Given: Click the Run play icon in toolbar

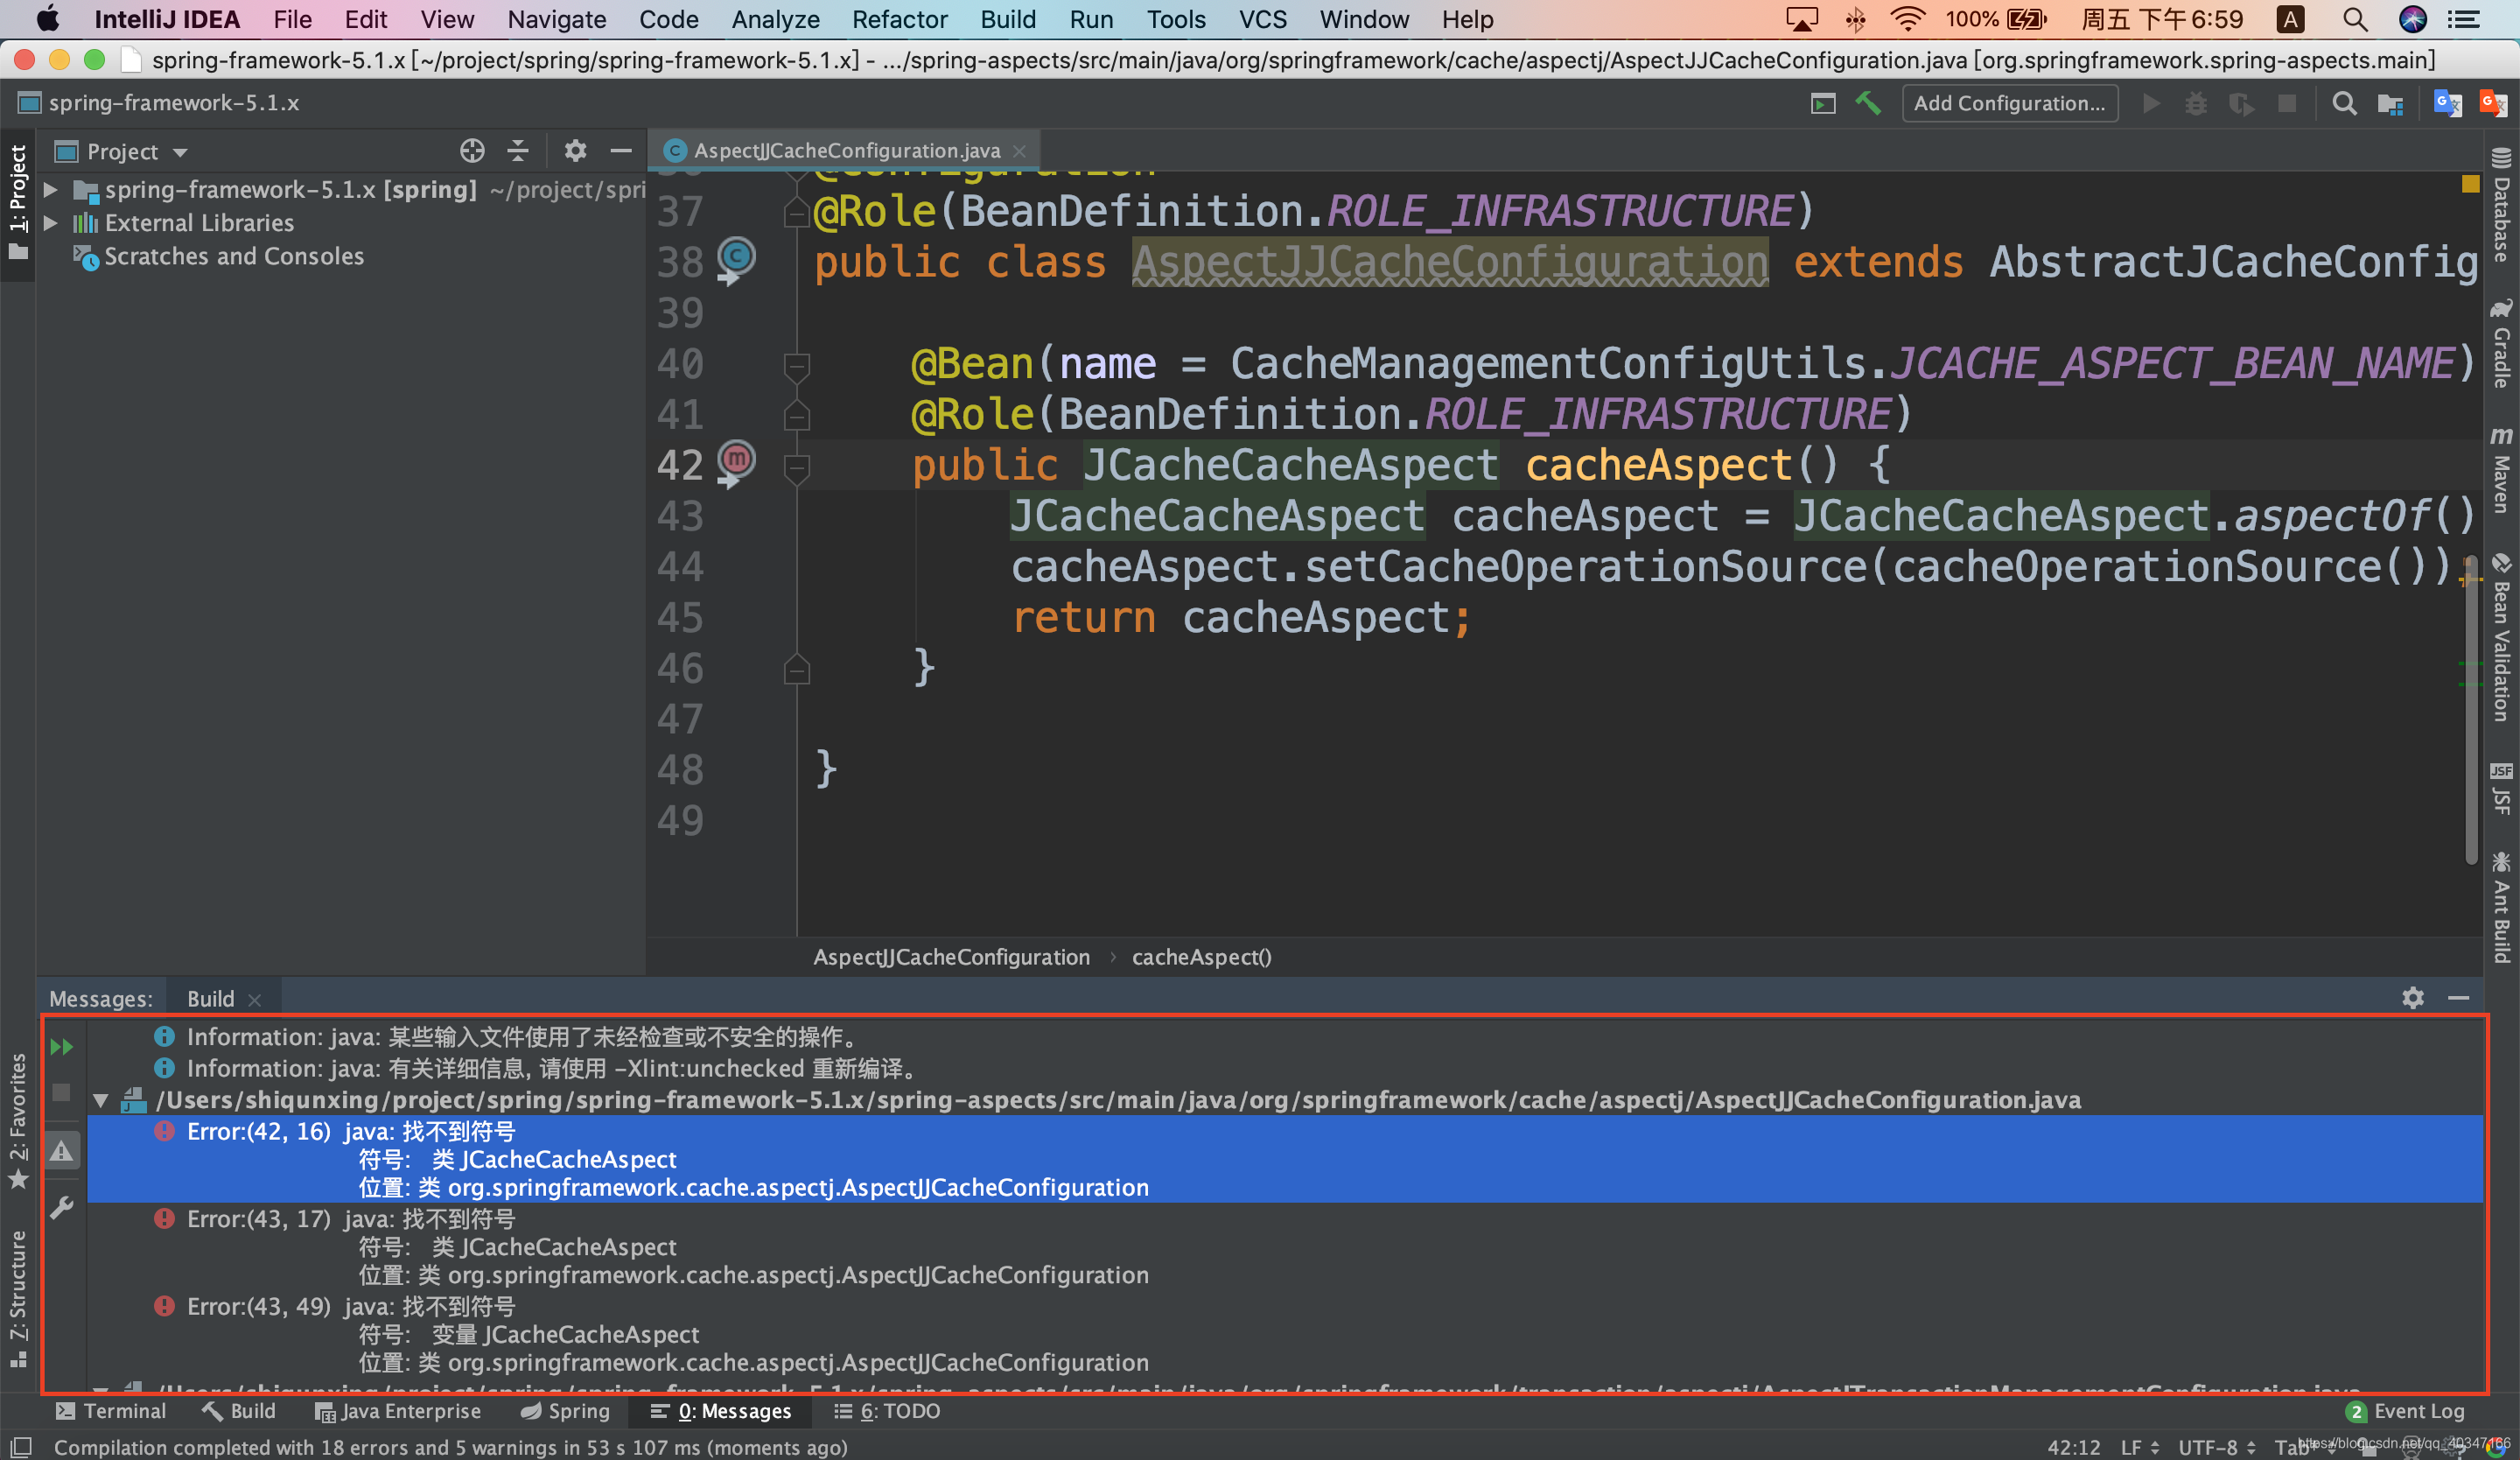Looking at the screenshot, I should pyautogui.click(x=2152, y=104).
